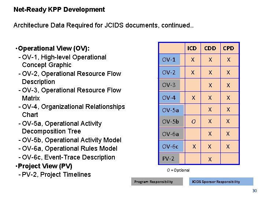
Task: Click the X in OV-6c ICD cell
Action: click(194, 147)
